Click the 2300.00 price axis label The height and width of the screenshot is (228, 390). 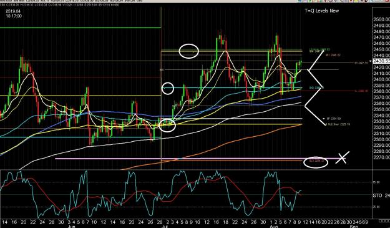coord(381,139)
